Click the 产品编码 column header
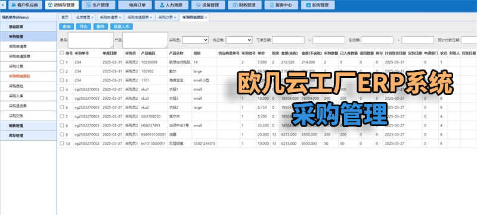The width and height of the screenshot is (477, 215). (153, 53)
